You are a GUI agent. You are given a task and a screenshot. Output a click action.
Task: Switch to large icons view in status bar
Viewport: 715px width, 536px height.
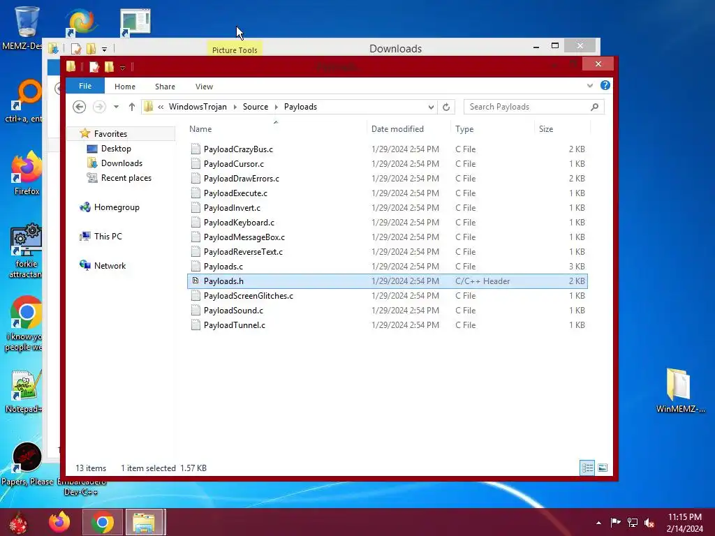click(x=603, y=468)
